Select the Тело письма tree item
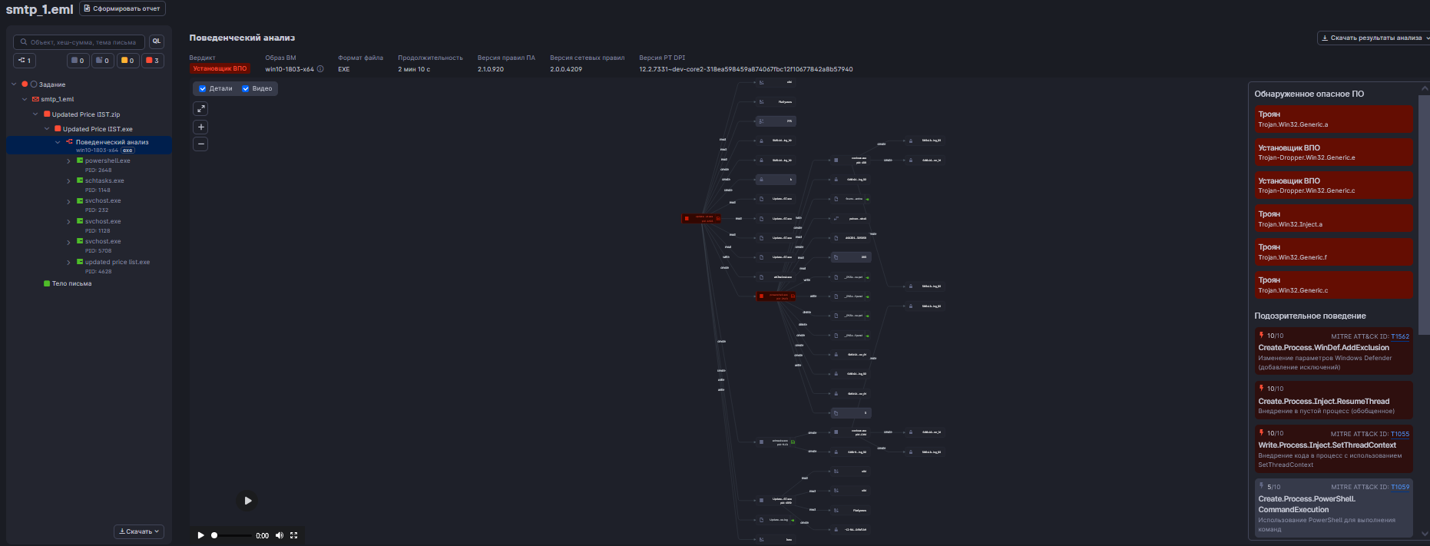The height and width of the screenshot is (546, 1430). pyautogui.click(x=71, y=283)
